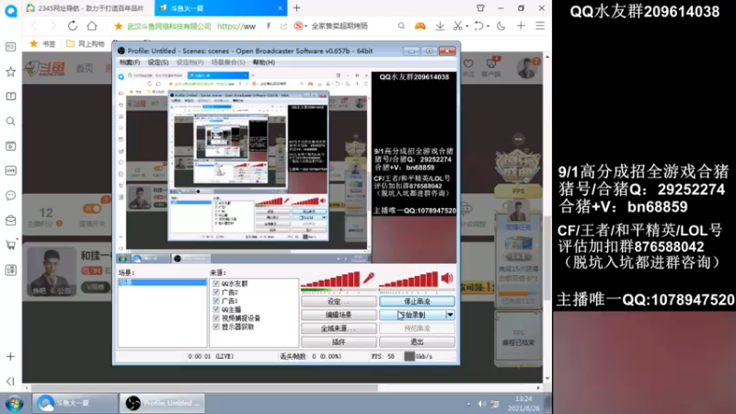Uncheck the 广告2 source checkbox
The width and height of the screenshot is (736, 414).
coord(216,292)
